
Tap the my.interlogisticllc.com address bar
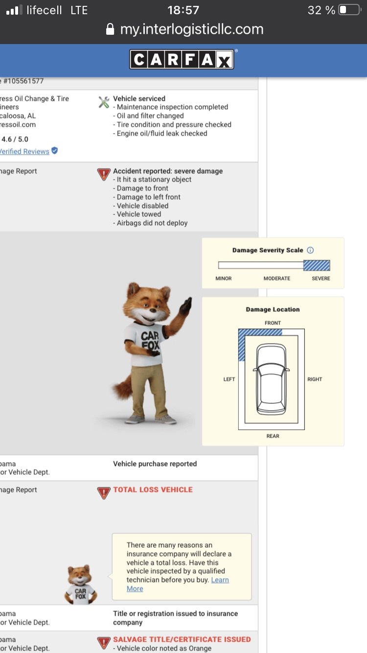click(185, 29)
